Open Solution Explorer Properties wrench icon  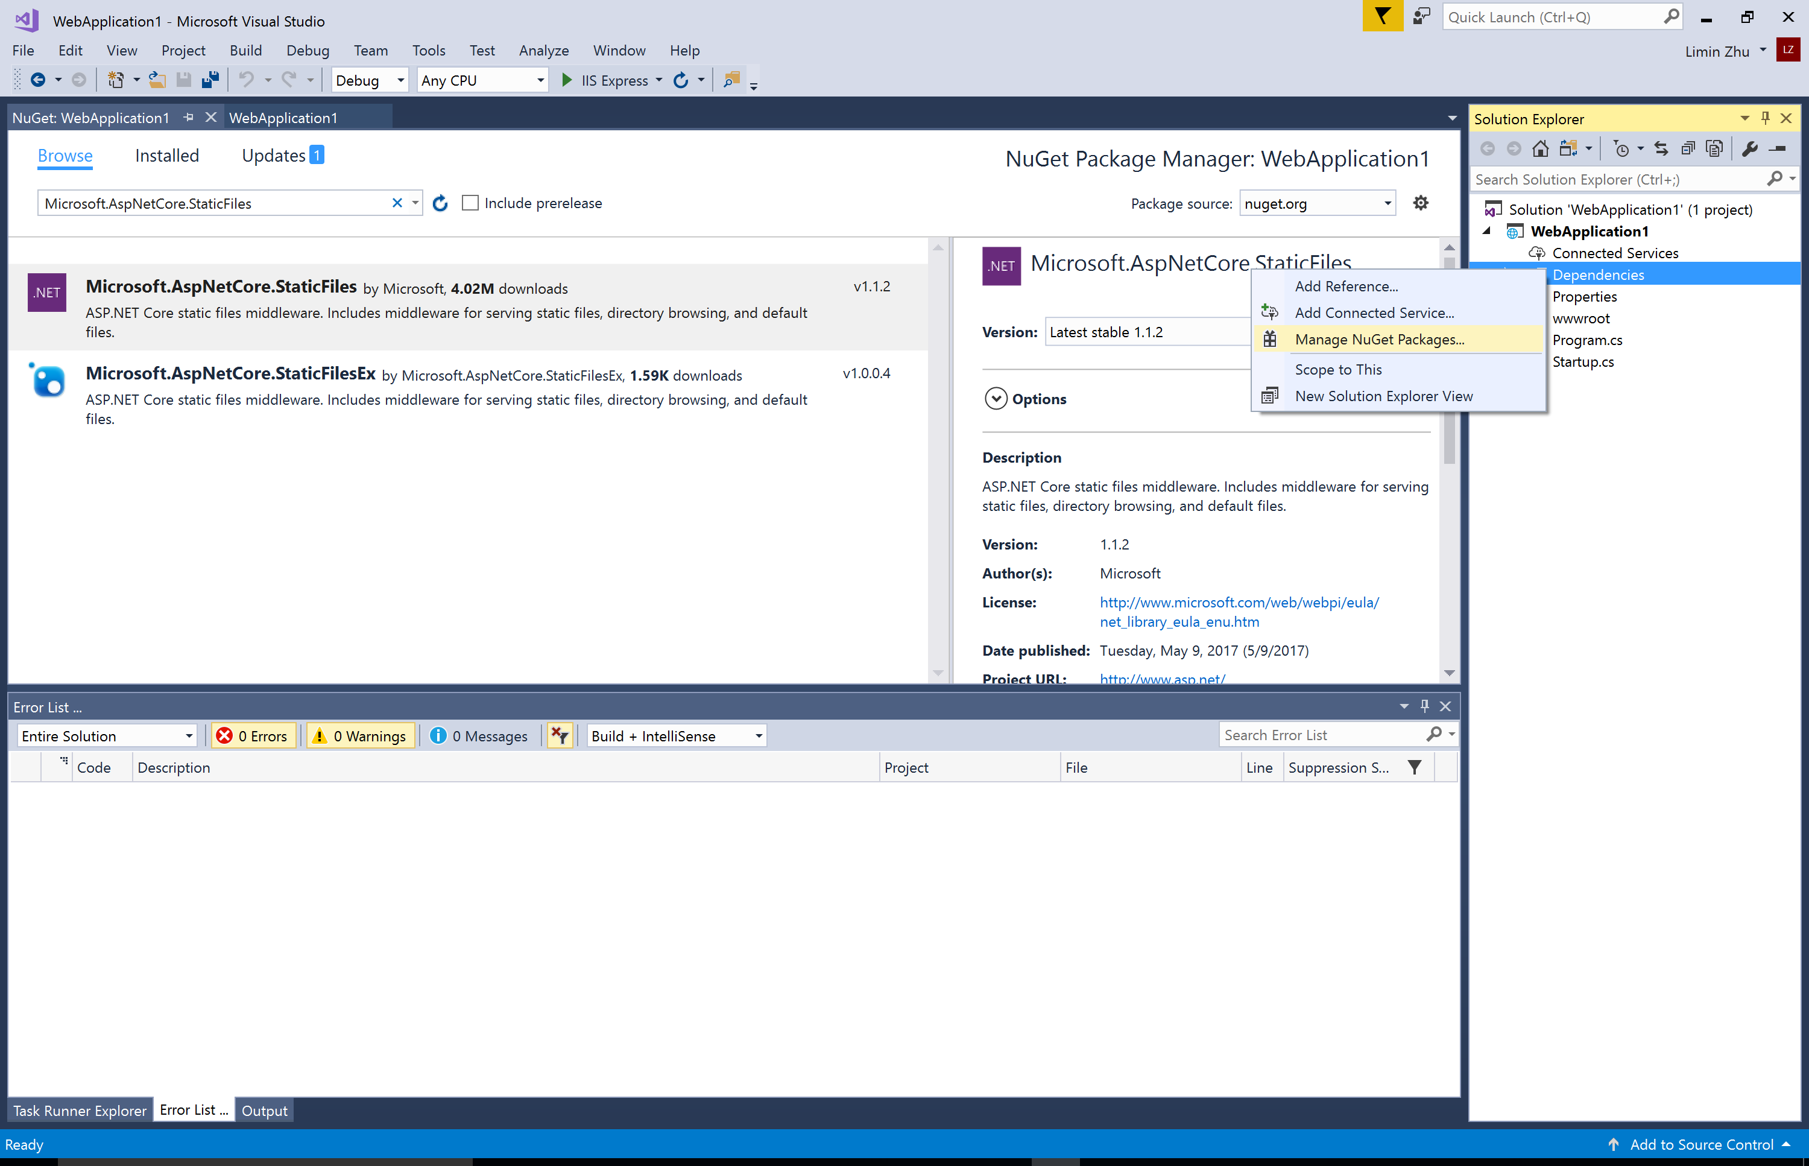pyautogui.click(x=1750, y=148)
